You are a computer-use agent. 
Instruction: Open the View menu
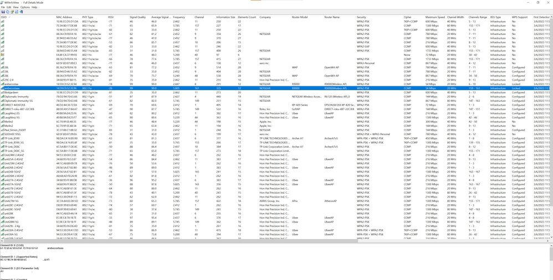pyautogui.click(x=16, y=7)
